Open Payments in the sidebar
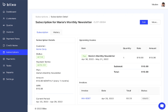Image resolution: width=168 pixels, height=112 pixels. pos(11,59)
